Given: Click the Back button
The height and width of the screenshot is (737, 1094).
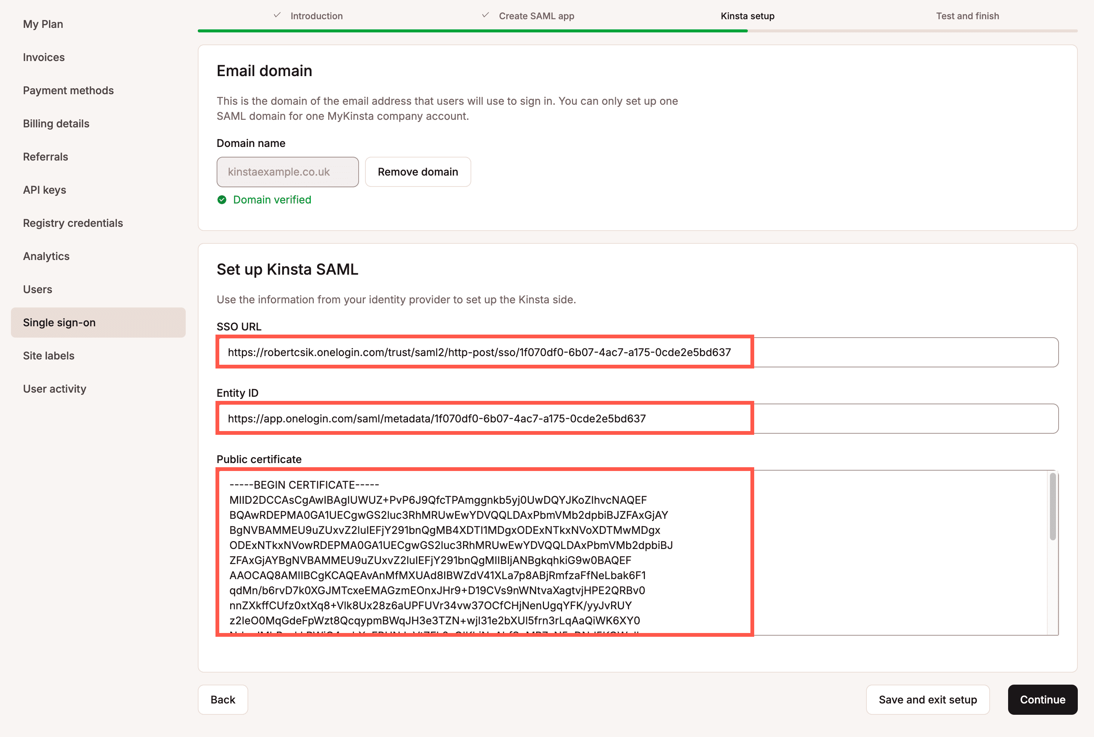Looking at the screenshot, I should tap(222, 699).
